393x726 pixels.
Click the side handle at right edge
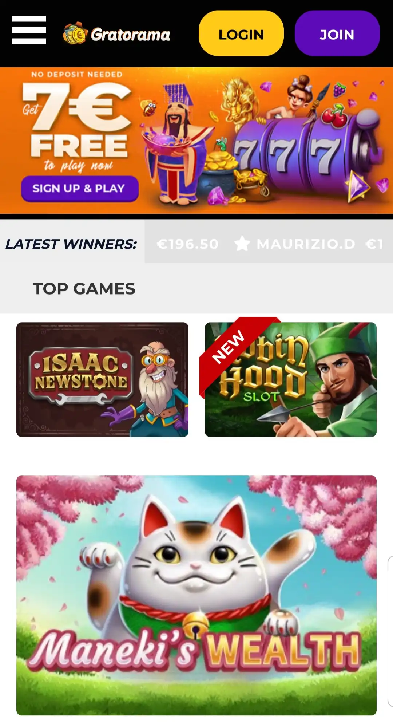(390, 632)
